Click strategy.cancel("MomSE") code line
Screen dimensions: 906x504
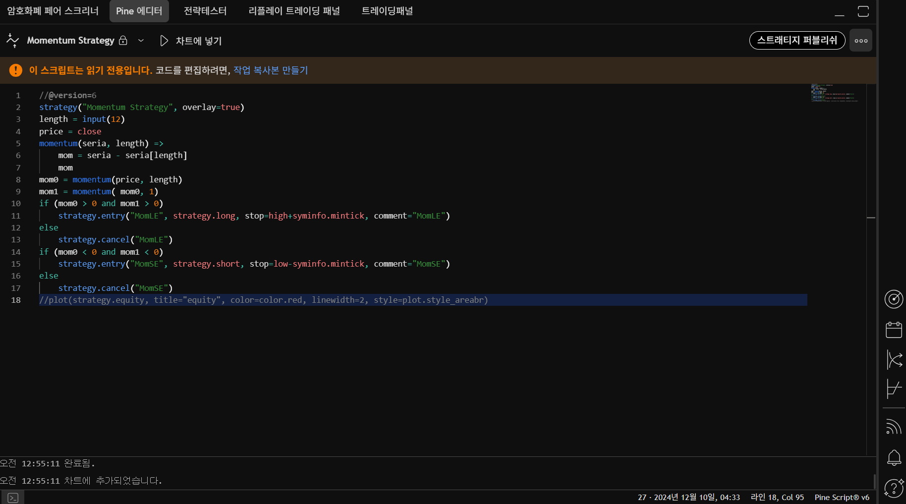coord(115,288)
